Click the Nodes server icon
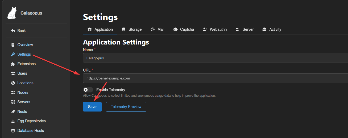This screenshot has width=348, height=138. pyautogui.click(x=13, y=92)
